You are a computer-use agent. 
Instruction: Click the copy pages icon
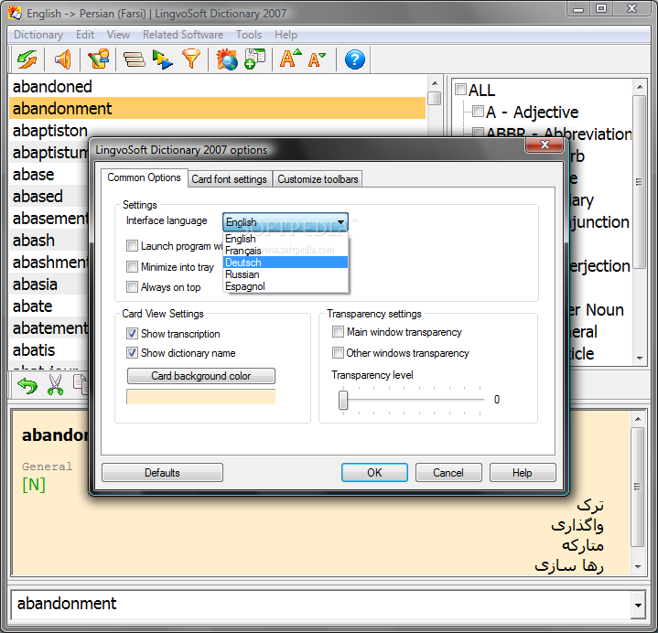point(81,385)
